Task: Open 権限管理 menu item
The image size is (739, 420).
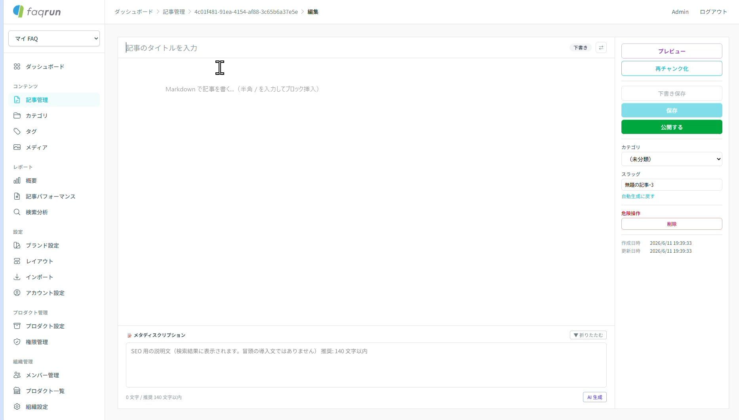Action: coord(54,342)
